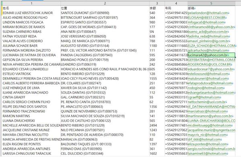Select the name LARISSA CHNILOUSKI TARACIUK
Viewport: 241px width, 157px height.
(27, 153)
